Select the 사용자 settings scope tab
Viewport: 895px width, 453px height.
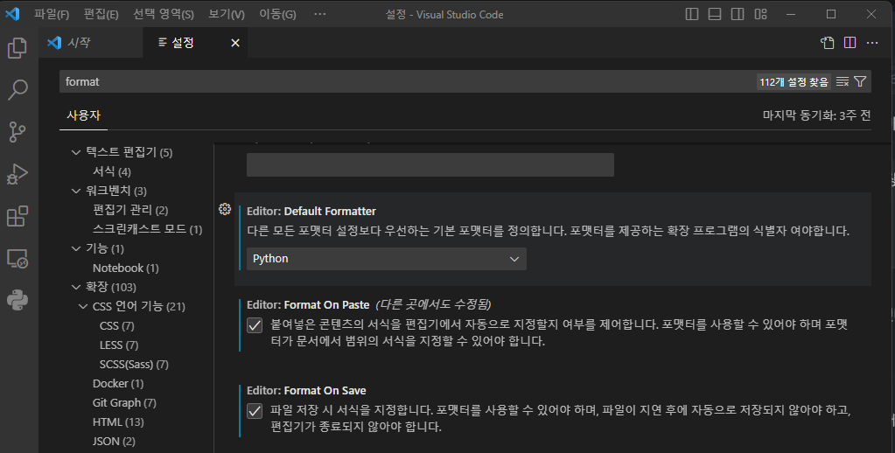coord(83,115)
